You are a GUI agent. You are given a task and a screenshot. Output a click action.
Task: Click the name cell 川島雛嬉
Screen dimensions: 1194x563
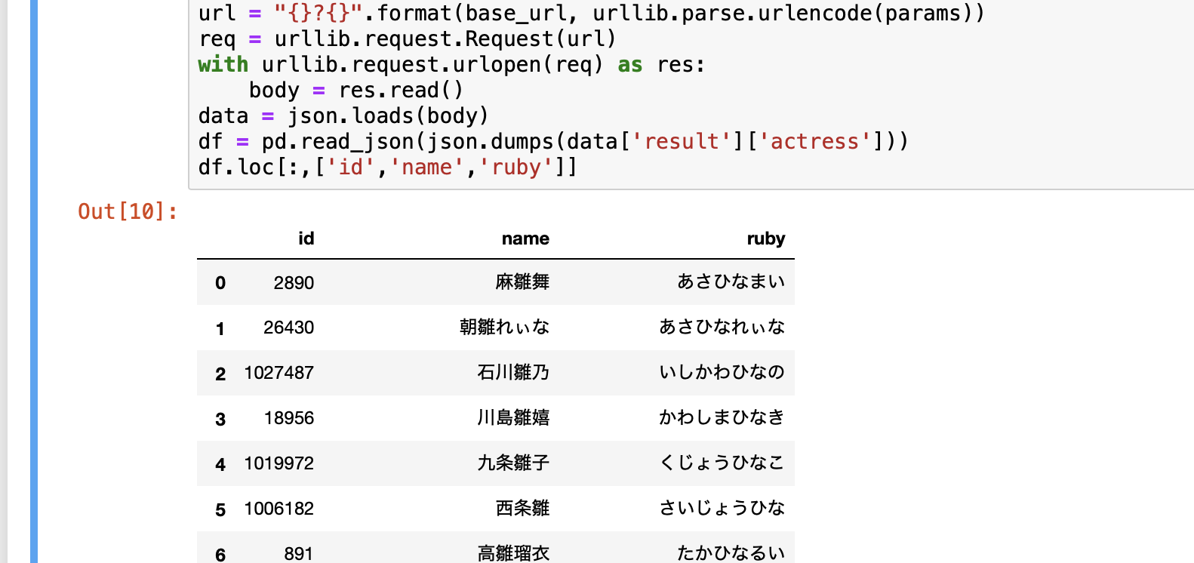(513, 418)
